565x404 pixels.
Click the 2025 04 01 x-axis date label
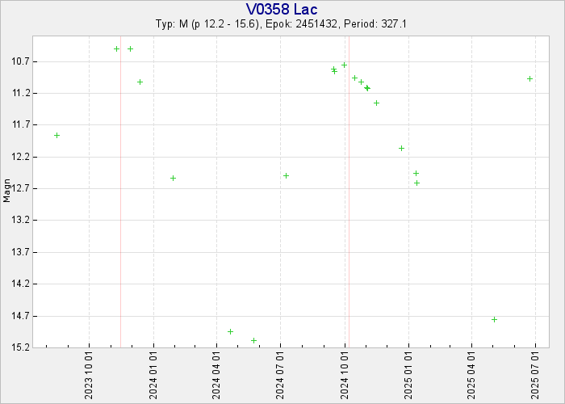(472, 375)
